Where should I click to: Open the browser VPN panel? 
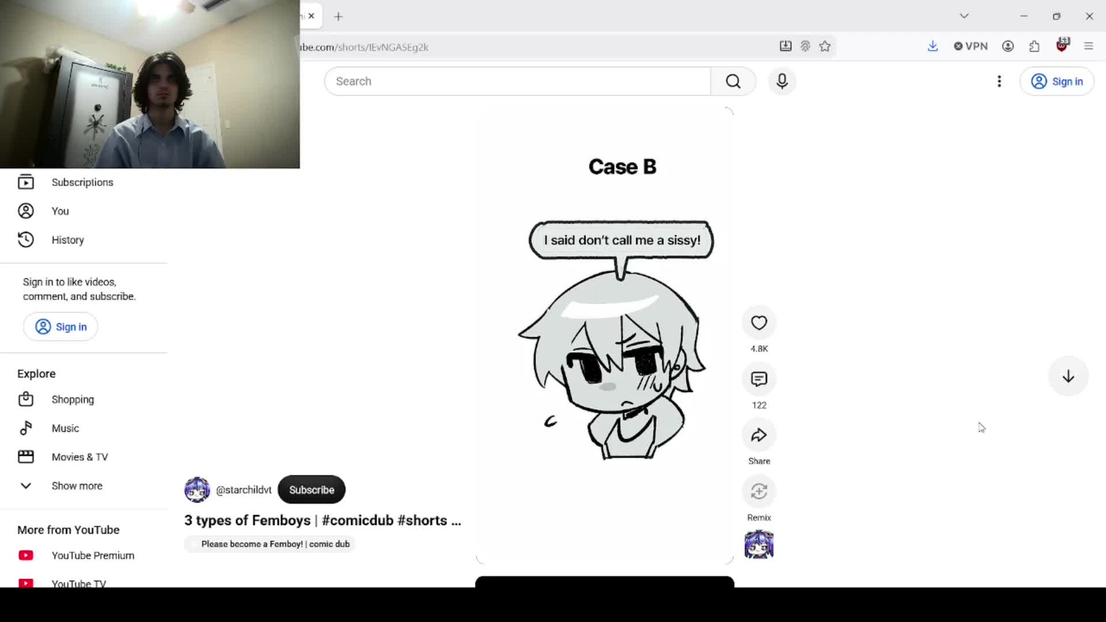(971, 46)
